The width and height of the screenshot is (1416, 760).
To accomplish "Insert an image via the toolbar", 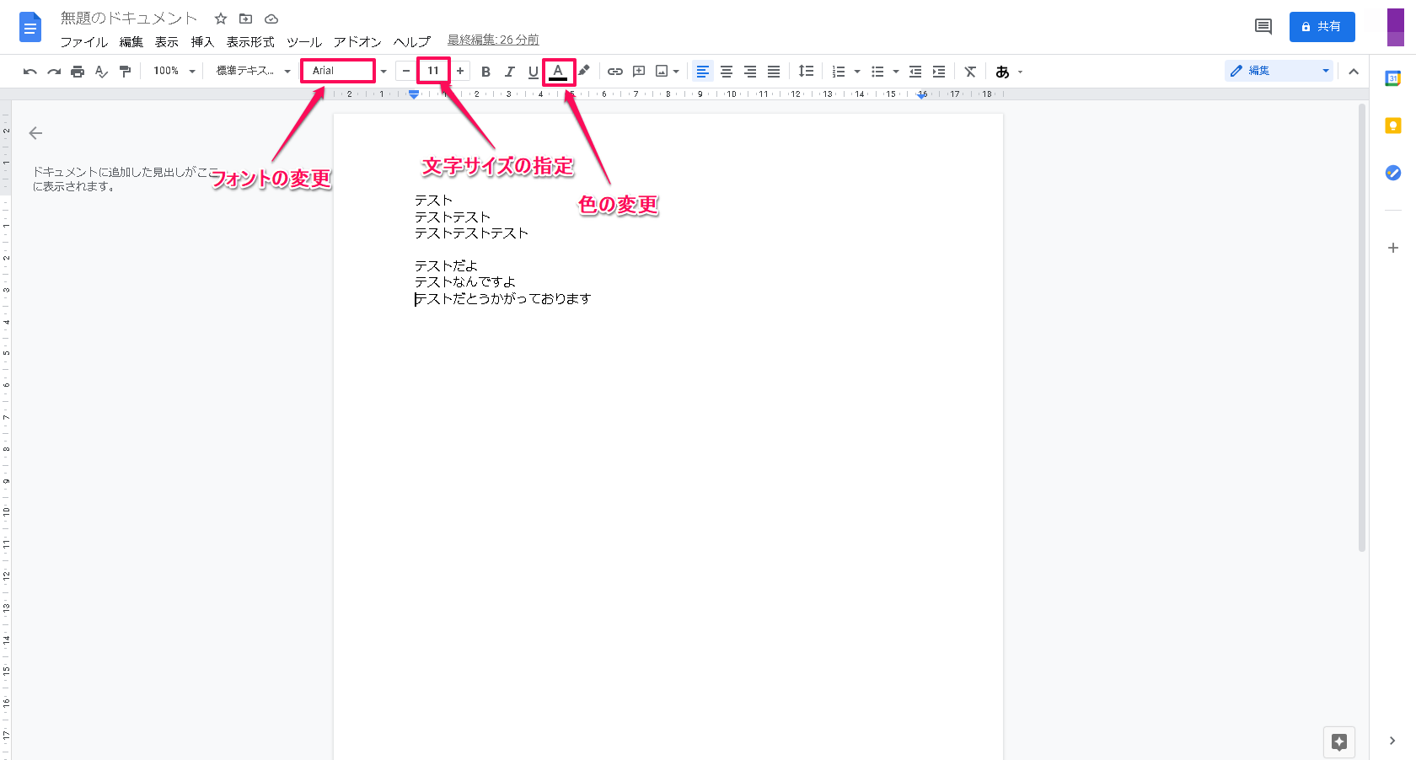I will [x=662, y=72].
